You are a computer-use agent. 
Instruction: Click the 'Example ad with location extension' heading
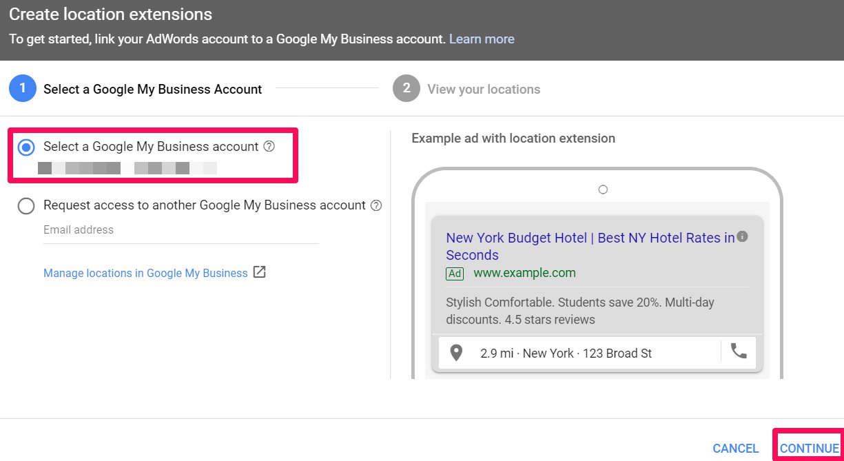pyautogui.click(x=513, y=138)
